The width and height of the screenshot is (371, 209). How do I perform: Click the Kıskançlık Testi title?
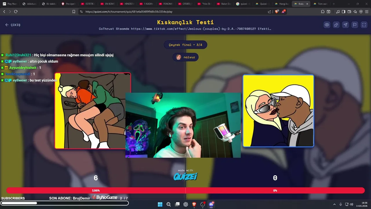click(185, 22)
